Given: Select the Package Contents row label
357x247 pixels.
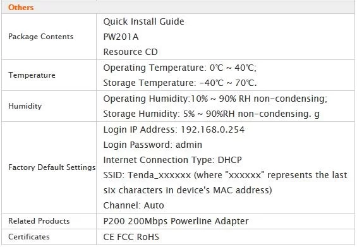Looking at the screenshot, I should pos(40,37).
